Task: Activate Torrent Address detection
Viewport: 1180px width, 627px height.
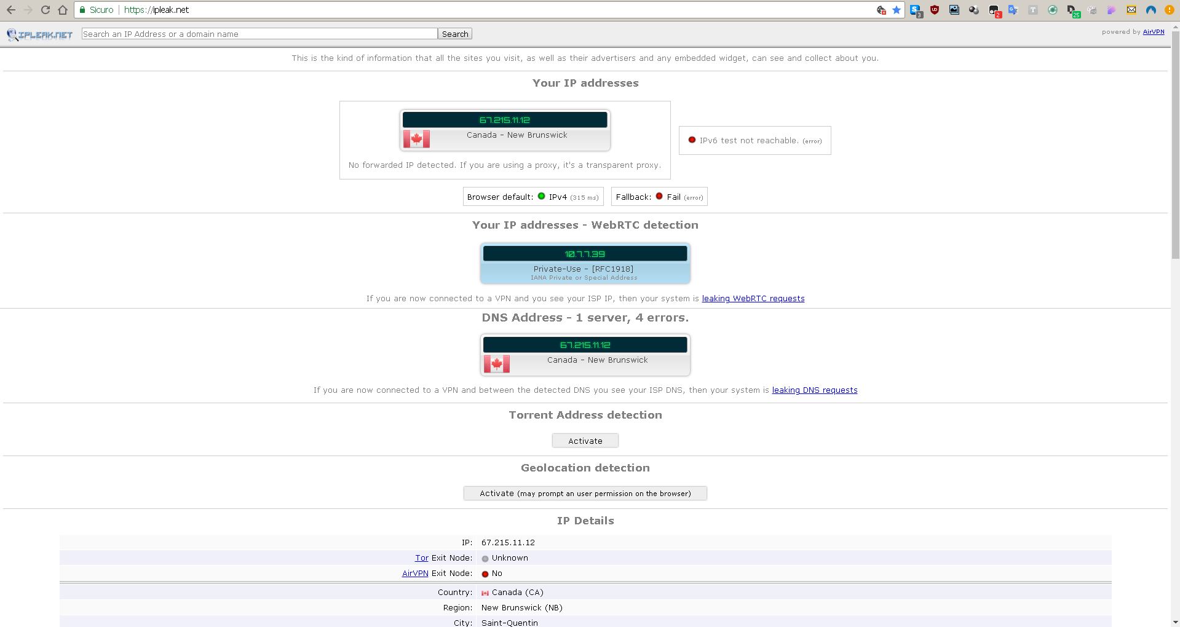Action: point(585,441)
